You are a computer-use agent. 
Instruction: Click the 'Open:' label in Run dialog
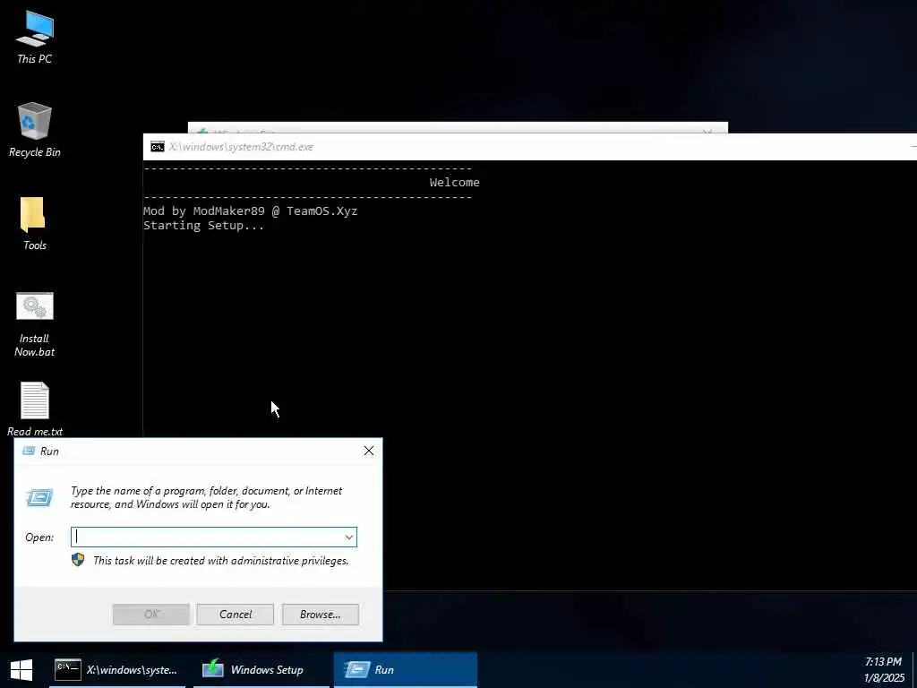[x=39, y=537]
